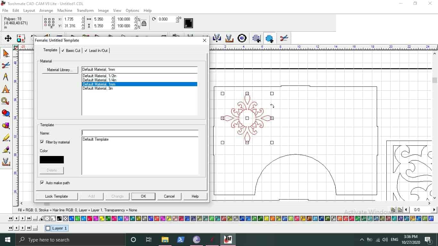Viewport: 438px width, 246px height.
Task: Go to first color palette page arrow
Action: [x=11, y=218]
